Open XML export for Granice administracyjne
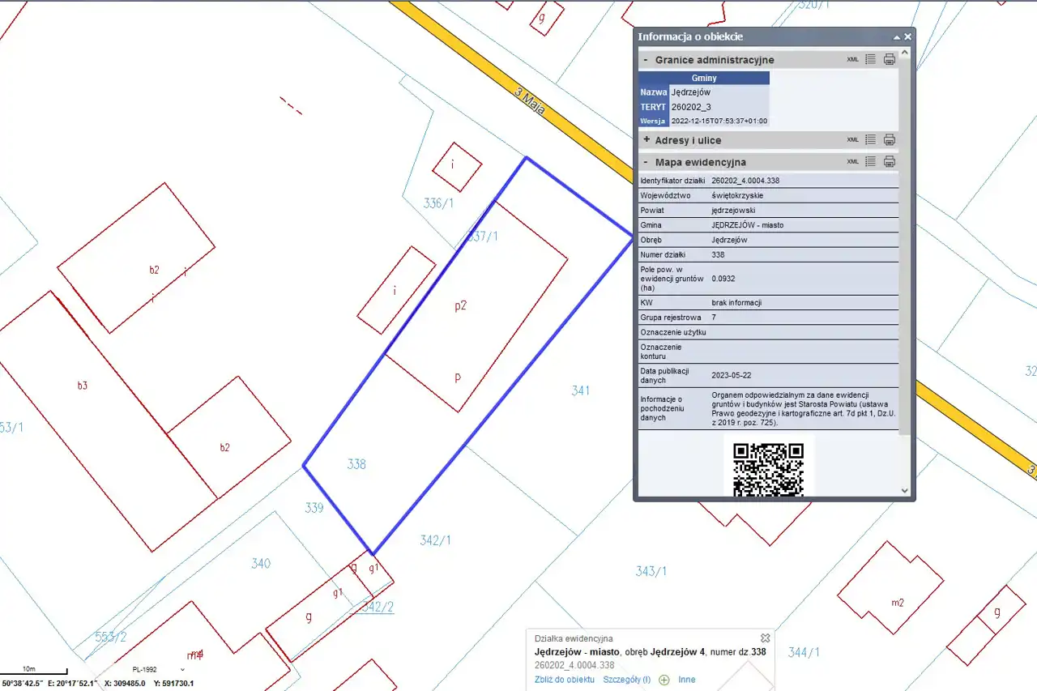Image resolution: width=1037 pixels, height=691 pixels. coord(852,59)
